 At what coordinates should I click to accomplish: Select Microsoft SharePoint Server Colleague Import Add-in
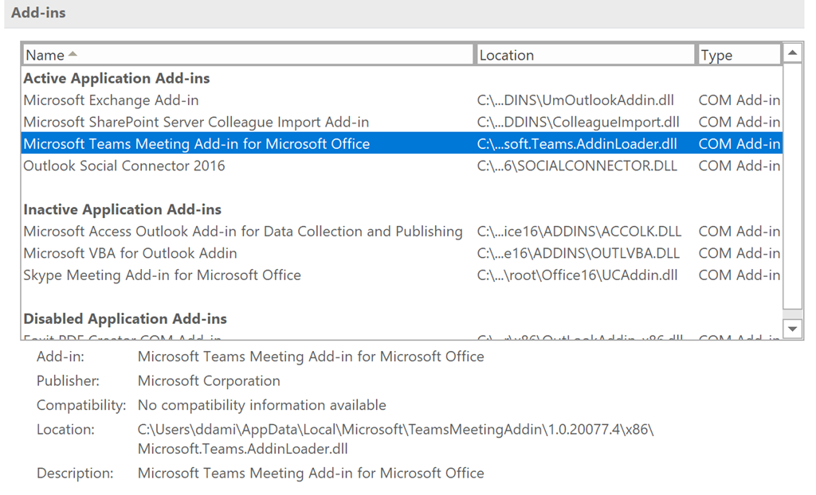196,122
